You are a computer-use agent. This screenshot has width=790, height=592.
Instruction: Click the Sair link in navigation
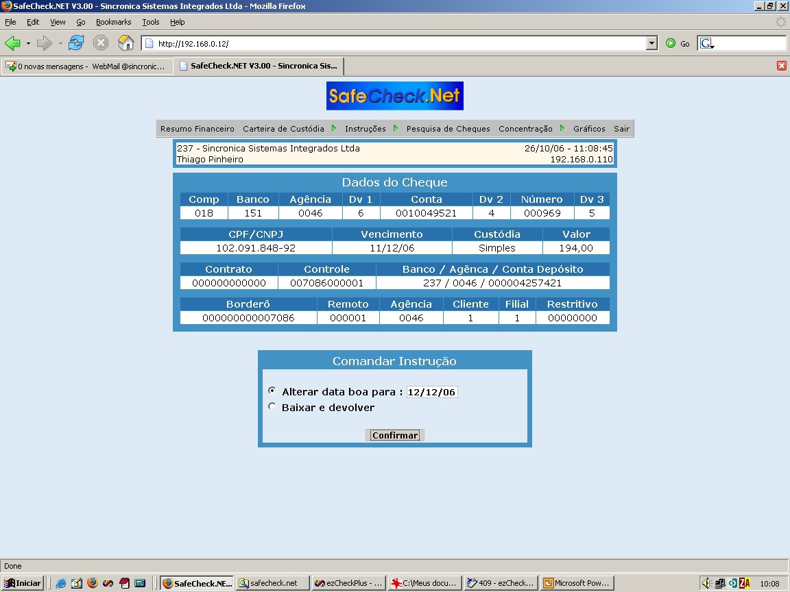coord(621,128)
